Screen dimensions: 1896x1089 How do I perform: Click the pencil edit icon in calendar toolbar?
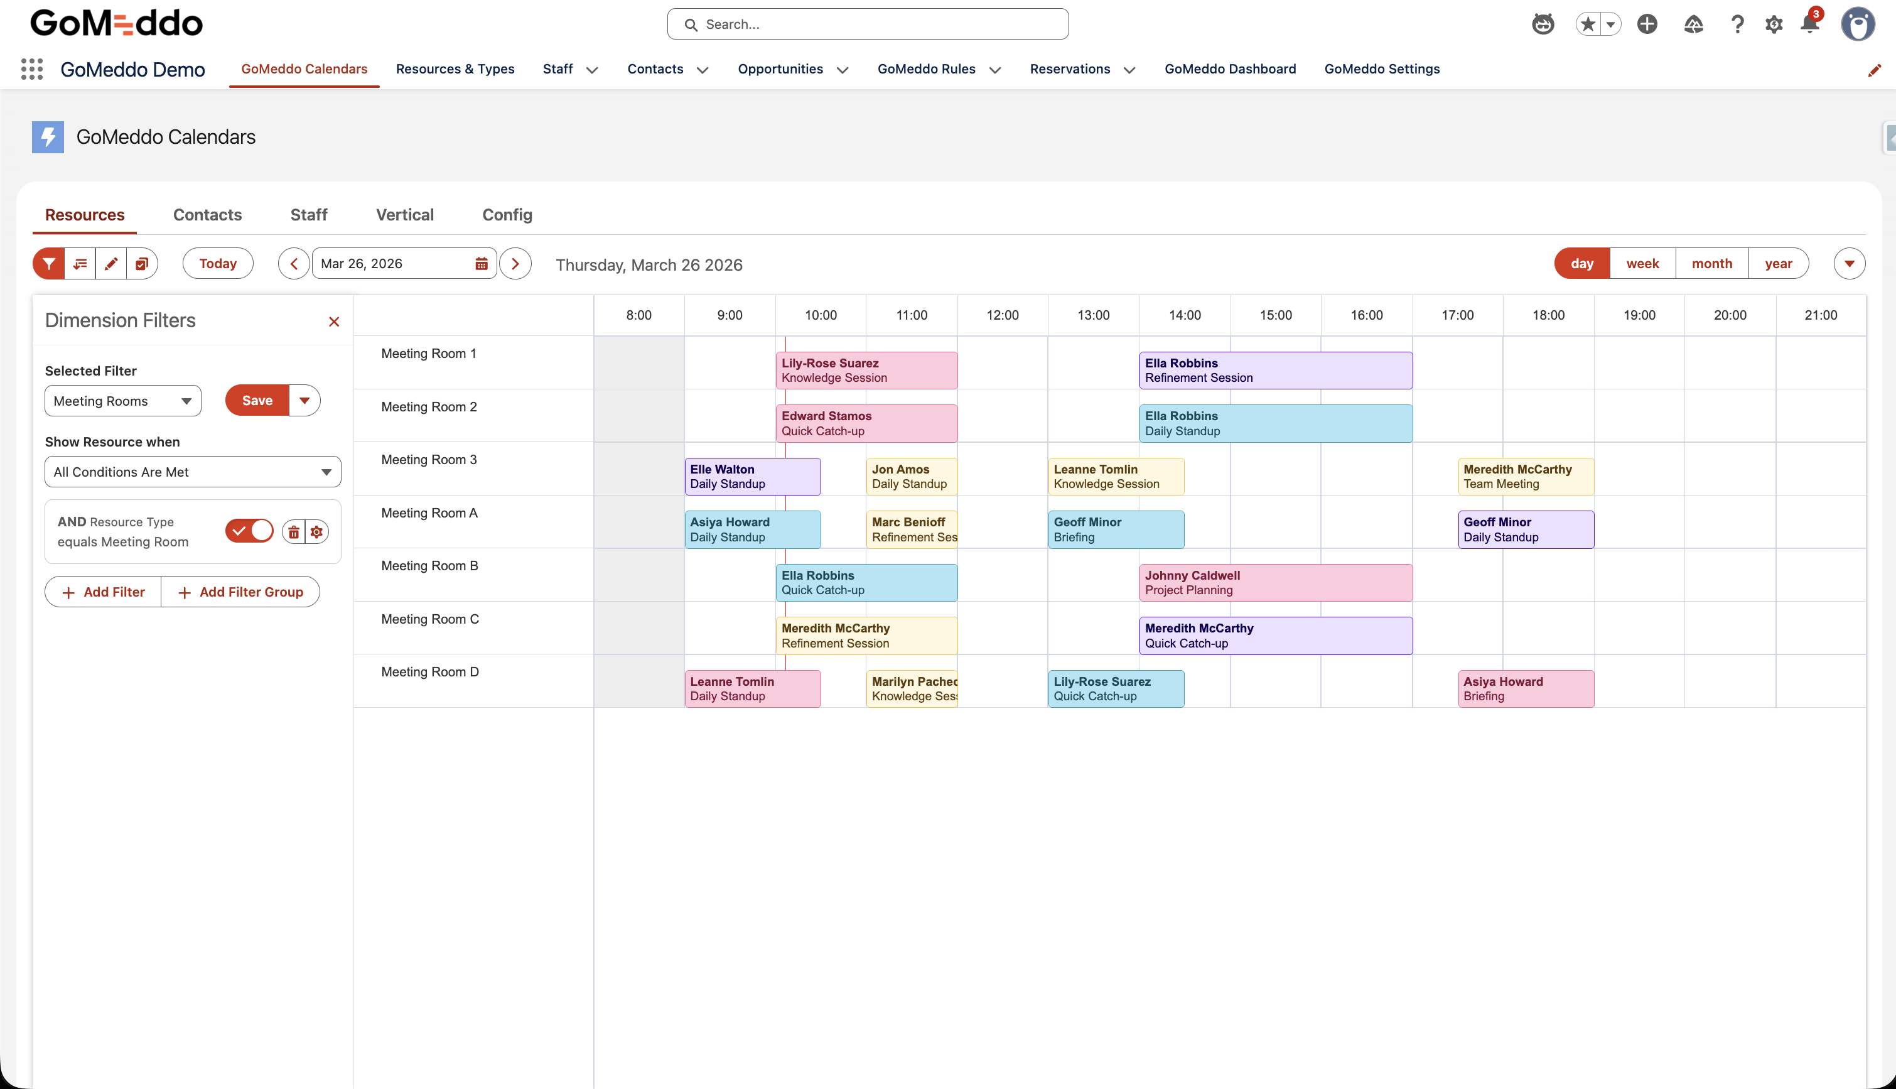(x=110, y=263)
